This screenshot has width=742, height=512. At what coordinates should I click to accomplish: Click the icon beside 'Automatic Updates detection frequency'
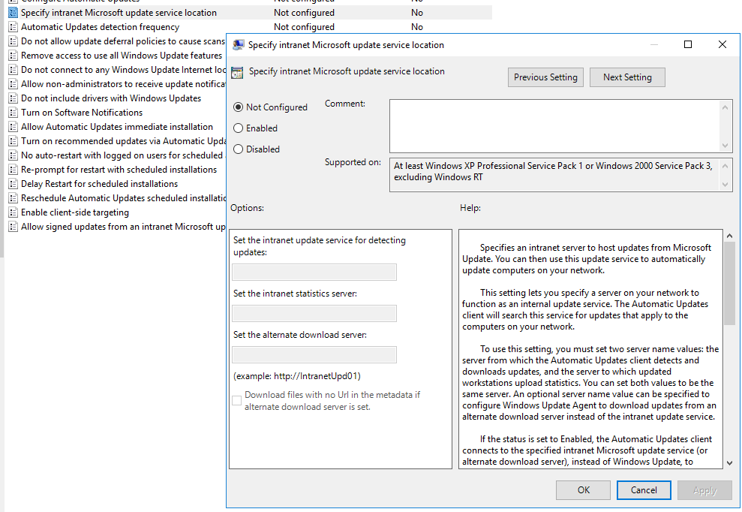(x=14, y=27)
